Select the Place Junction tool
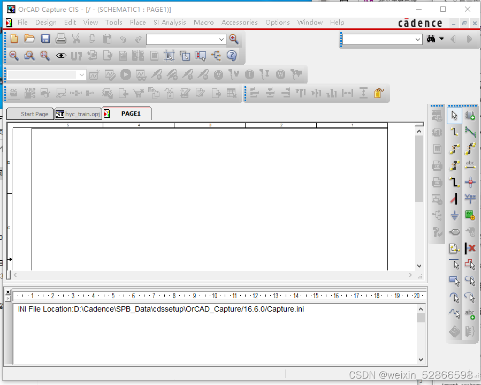Screen dimensions: 481x385 (x=470, y=182)
